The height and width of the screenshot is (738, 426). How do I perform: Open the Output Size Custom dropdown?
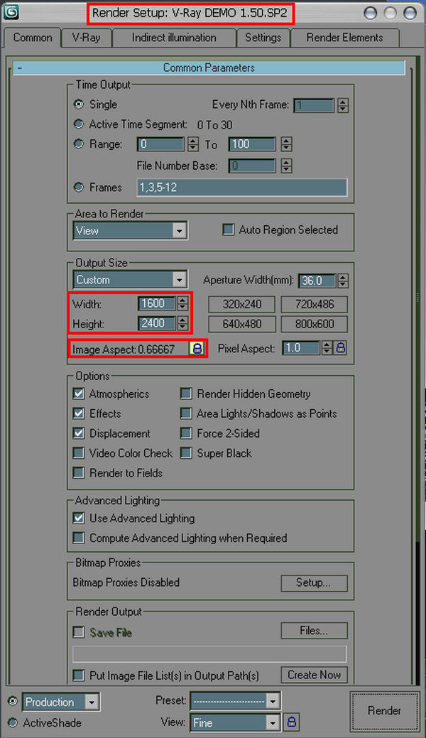coord(130,280)
